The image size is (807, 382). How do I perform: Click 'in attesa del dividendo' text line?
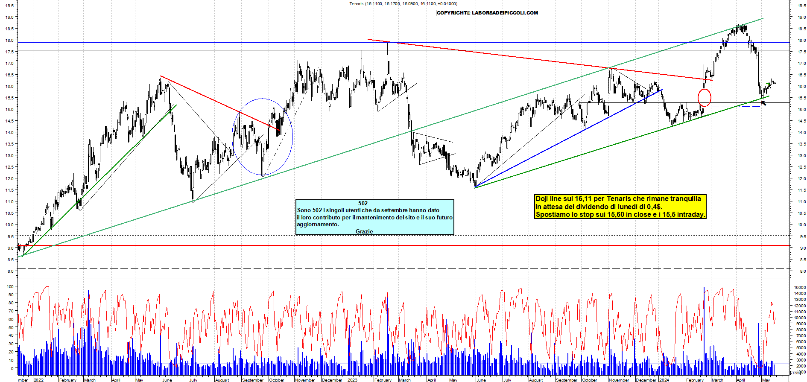[x=599, y=207]
